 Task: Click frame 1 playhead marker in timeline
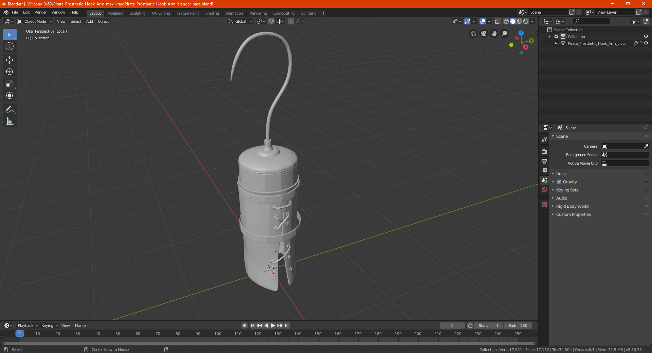click(20, 334)
